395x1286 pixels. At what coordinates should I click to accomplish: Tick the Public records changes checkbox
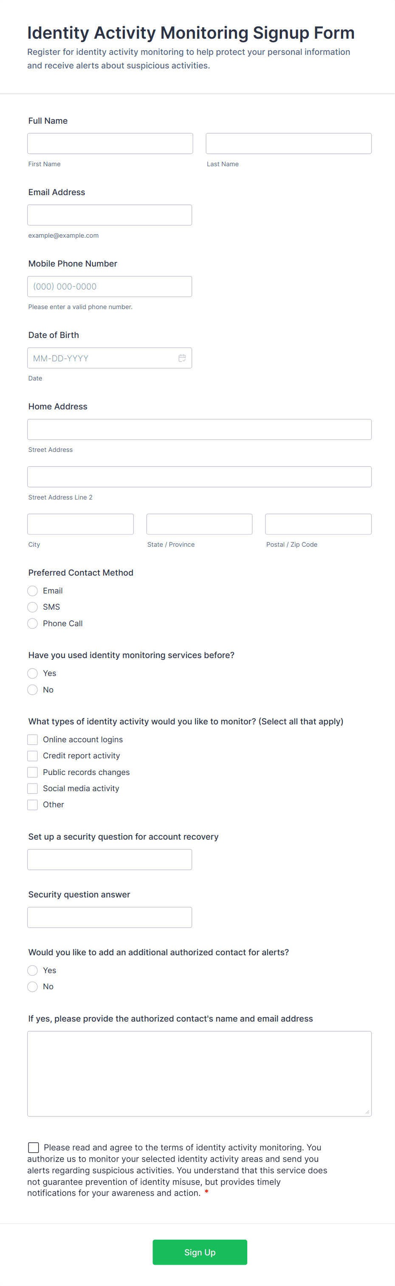pos(32,772)
